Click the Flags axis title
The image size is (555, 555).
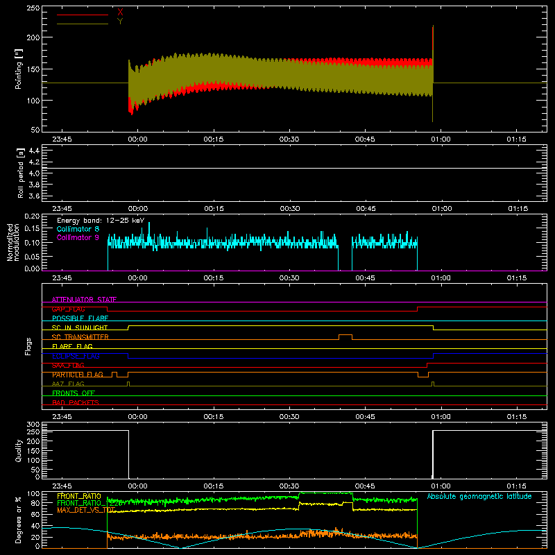[x=28, y=346]
